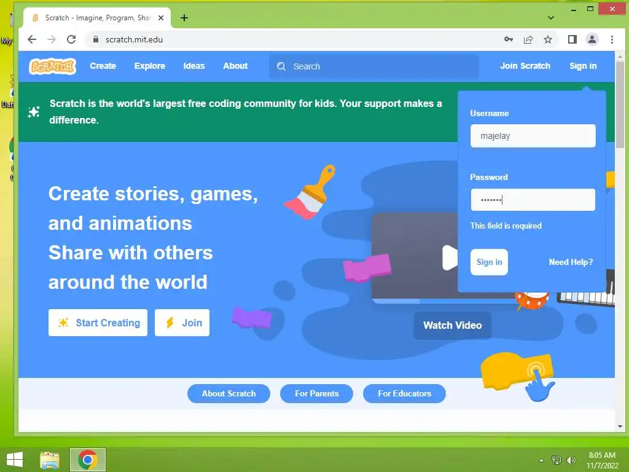Click the Chrome icon in the taskbar
The image size is (629, 472).
[x=87, y=460]
